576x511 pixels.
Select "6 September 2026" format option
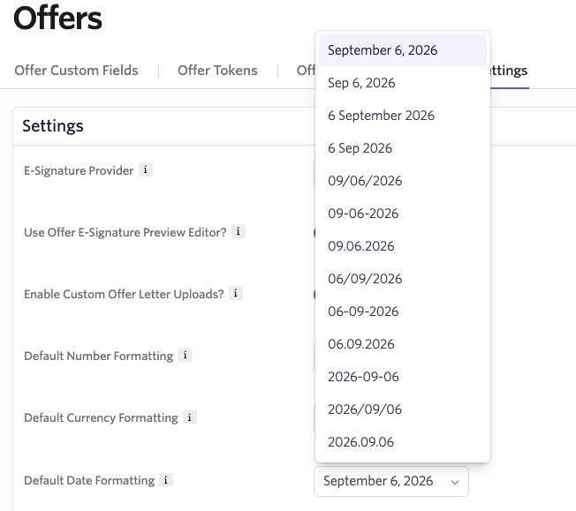click(x=381, y=116)
